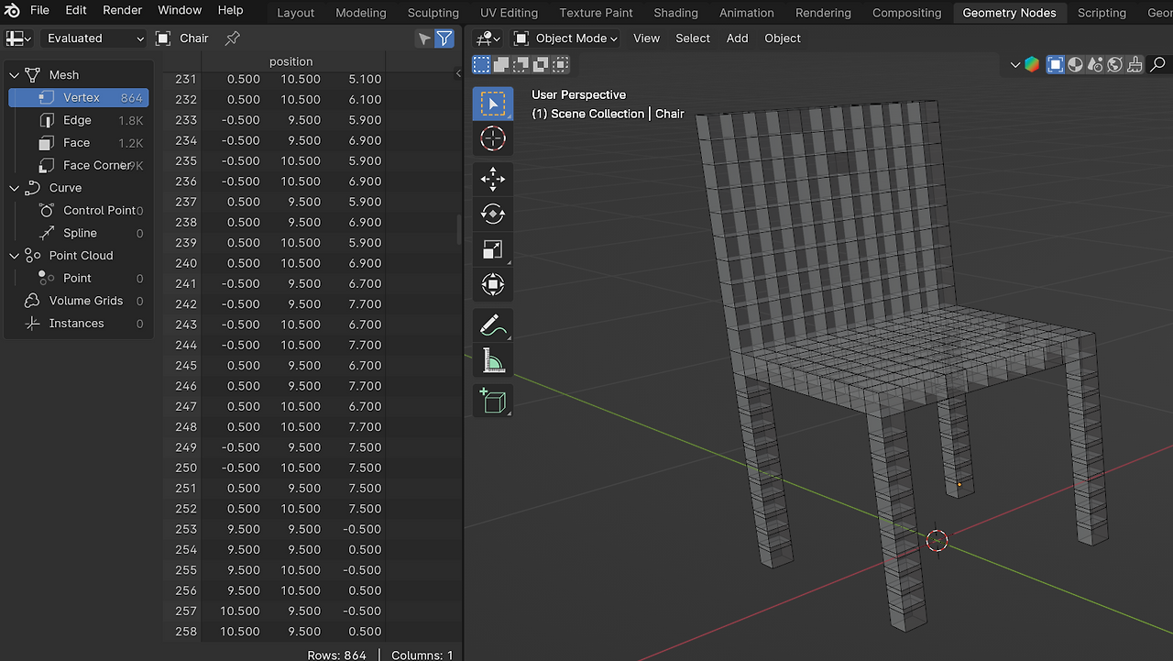Activate the Measure tool

tap(493, 361)
